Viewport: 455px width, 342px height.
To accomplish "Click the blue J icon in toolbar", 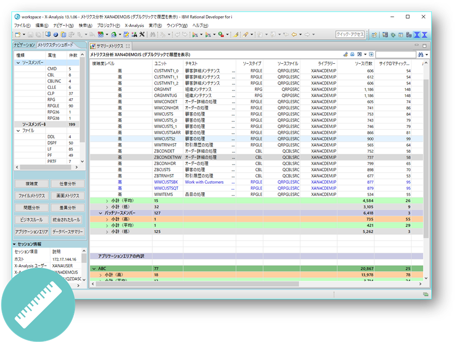I will pos(56,34).
